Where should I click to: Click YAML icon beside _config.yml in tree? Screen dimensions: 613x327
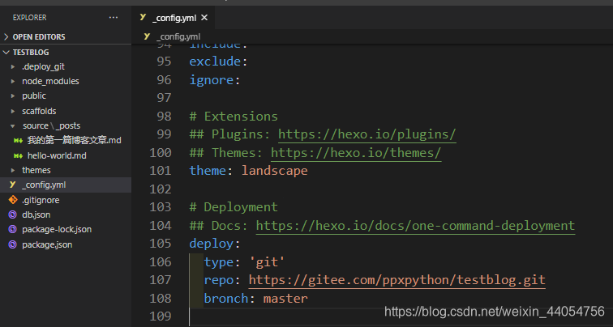click(12, 185)
